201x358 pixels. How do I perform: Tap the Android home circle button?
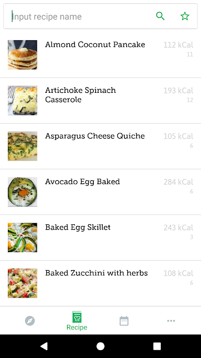(x=100, y=346)
